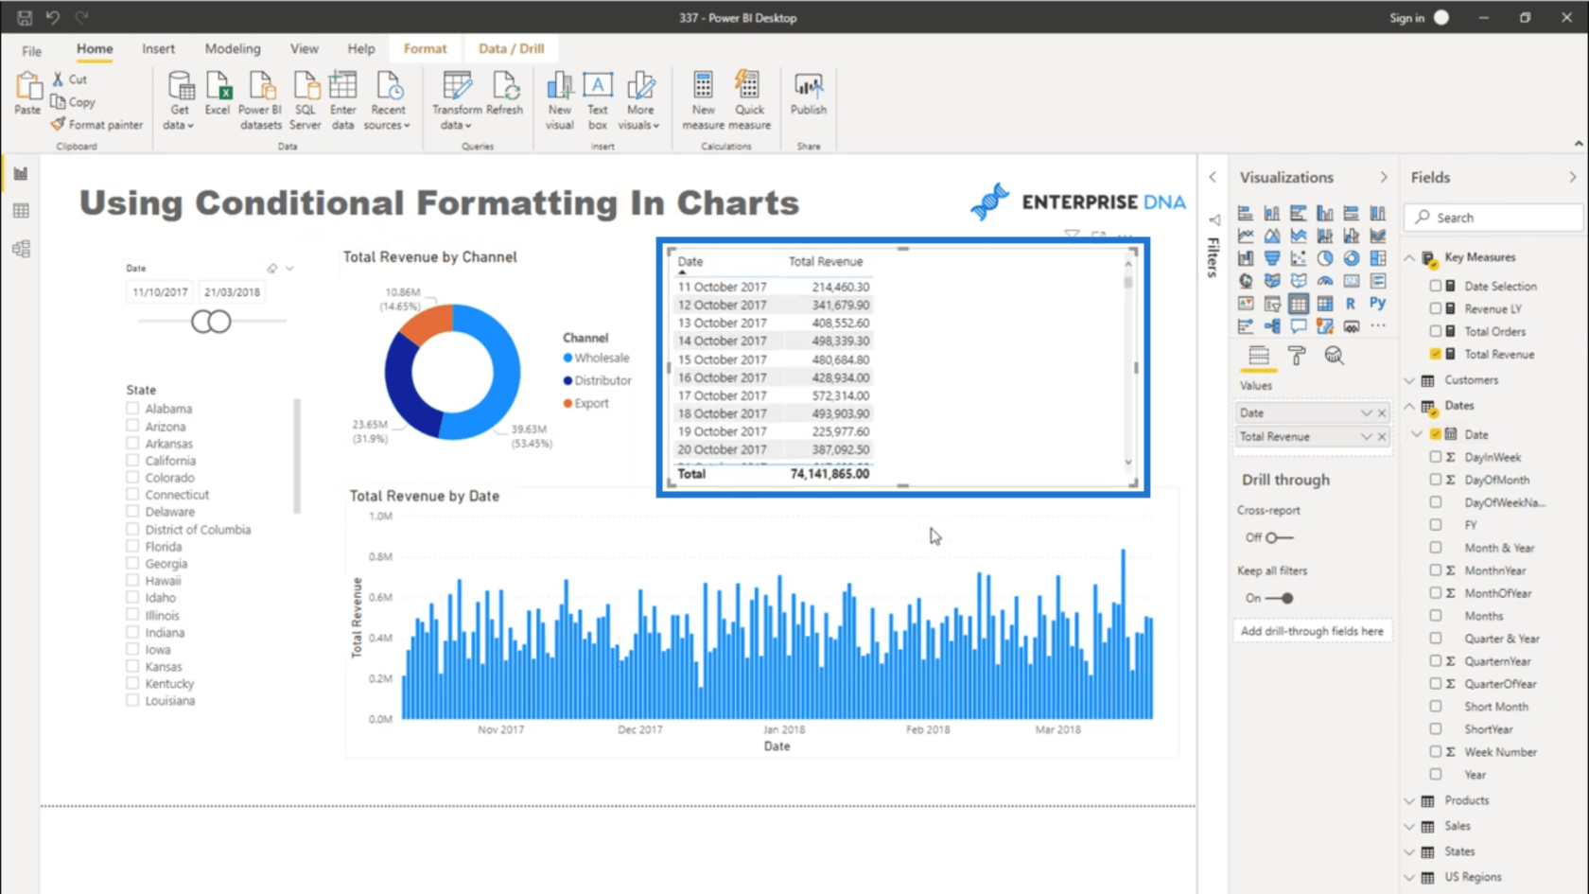
Task: Turn off the Keep all filters toggle
Action: 1280,598
